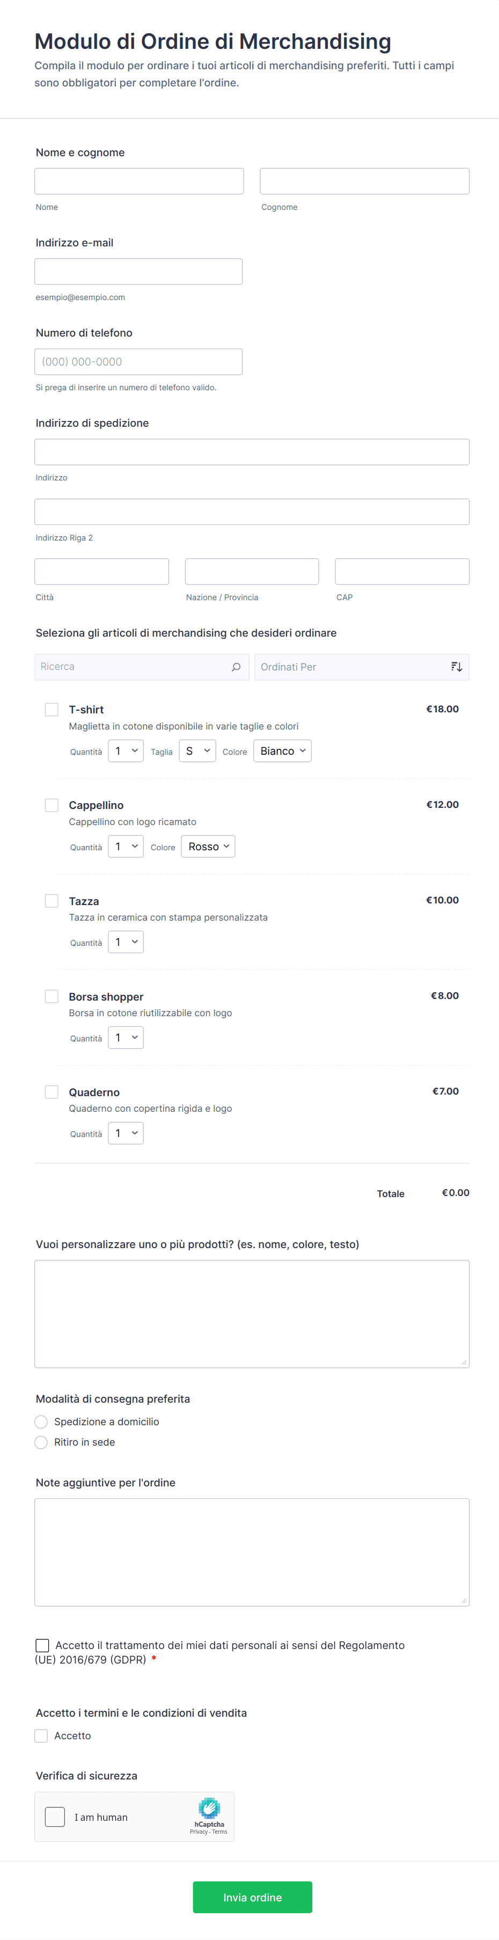499x1940 pixels.
Task: Check the Tazza product checkbox
Action: coord(52,901)
